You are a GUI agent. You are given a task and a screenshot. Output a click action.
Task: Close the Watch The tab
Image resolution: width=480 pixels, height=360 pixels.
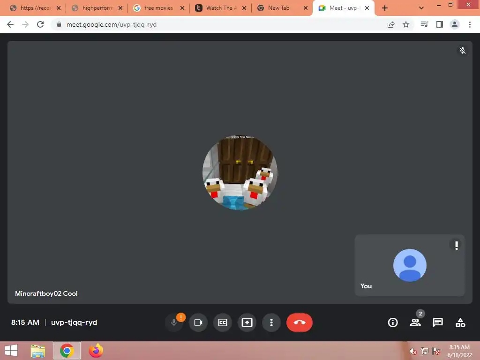pos(244,8)
